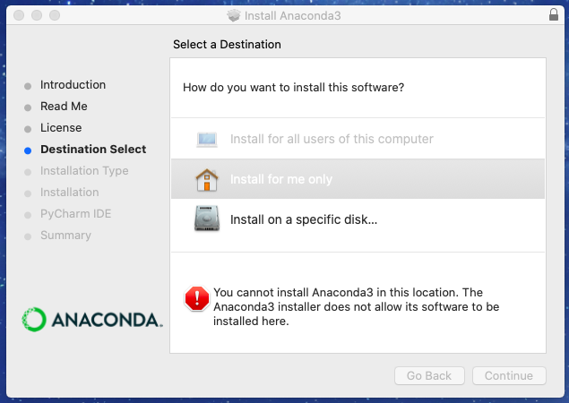Select the Destination Select step
569x403 pixels.
pyautogui.click(x=93, y=149)
